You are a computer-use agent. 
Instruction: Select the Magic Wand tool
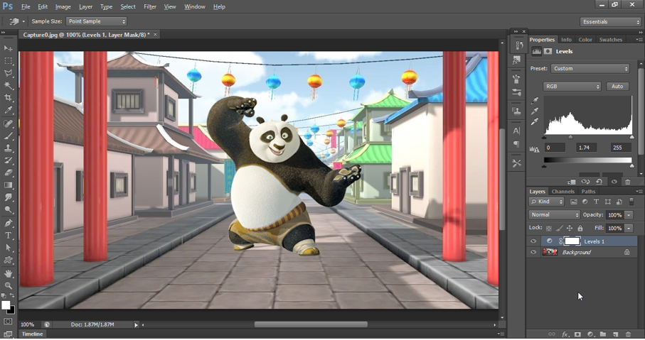click(9, 85)
